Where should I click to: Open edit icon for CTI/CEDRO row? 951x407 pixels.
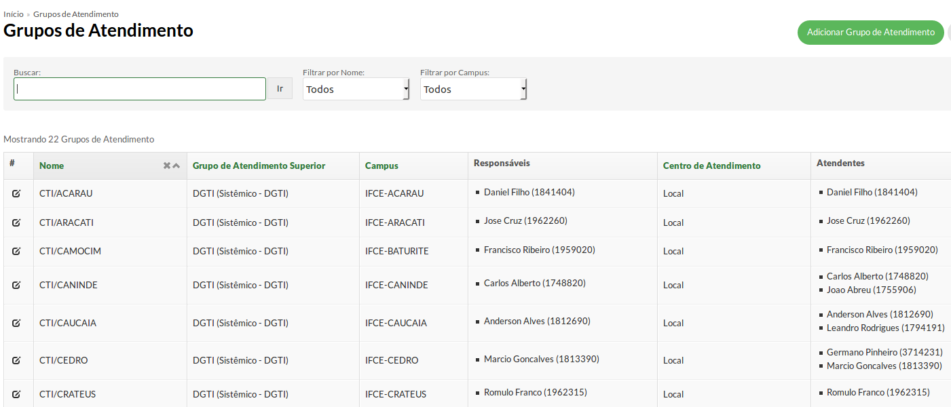(16, 360)
